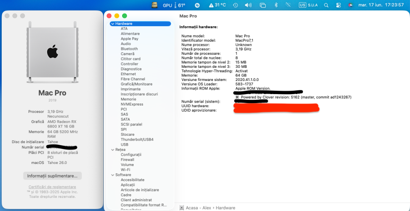
Task: Select Audio in sidebar
Action: point(126,44)
